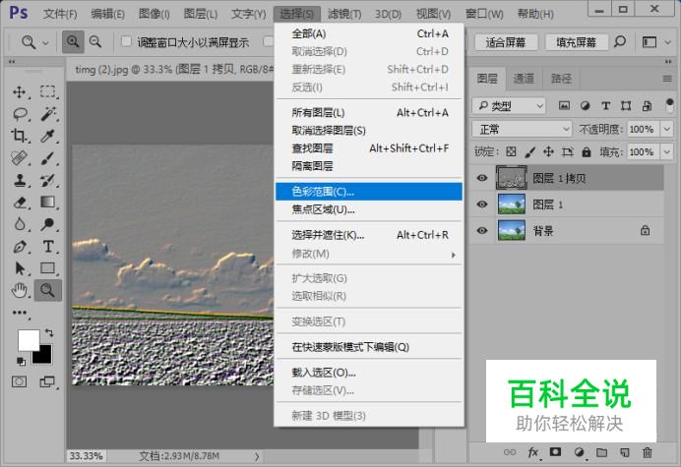Select the Crop tool
The height and width of the screenshot is (467, 681).
[20, 137]
